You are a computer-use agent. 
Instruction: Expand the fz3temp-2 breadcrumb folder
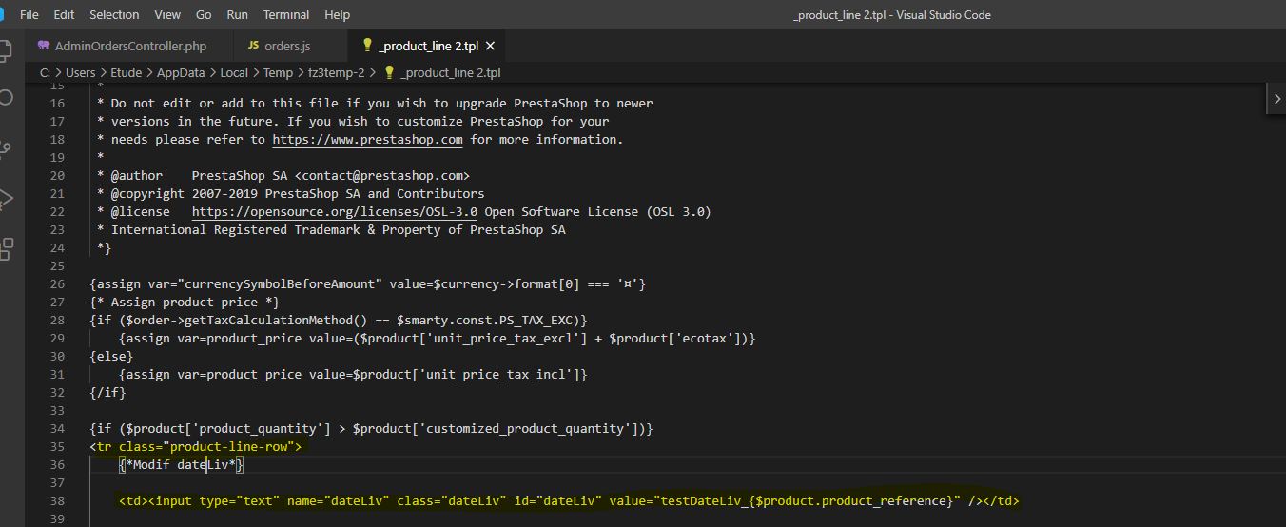tap(336, 72)
